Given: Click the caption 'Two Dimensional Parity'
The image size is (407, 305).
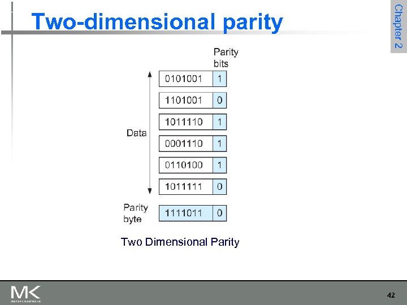Looking at the screenshot, I should (180, 242).
